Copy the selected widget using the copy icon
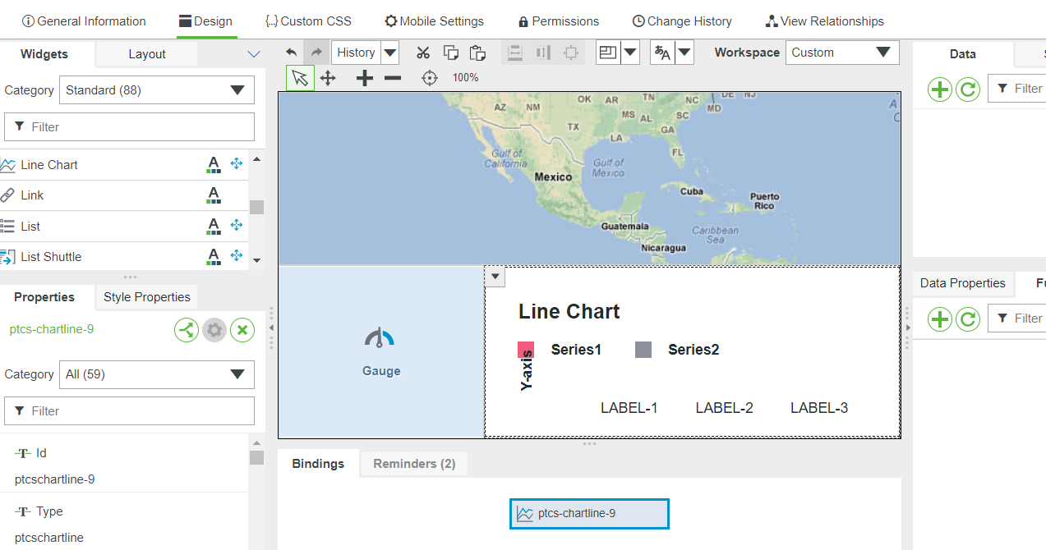 [451, 53]
